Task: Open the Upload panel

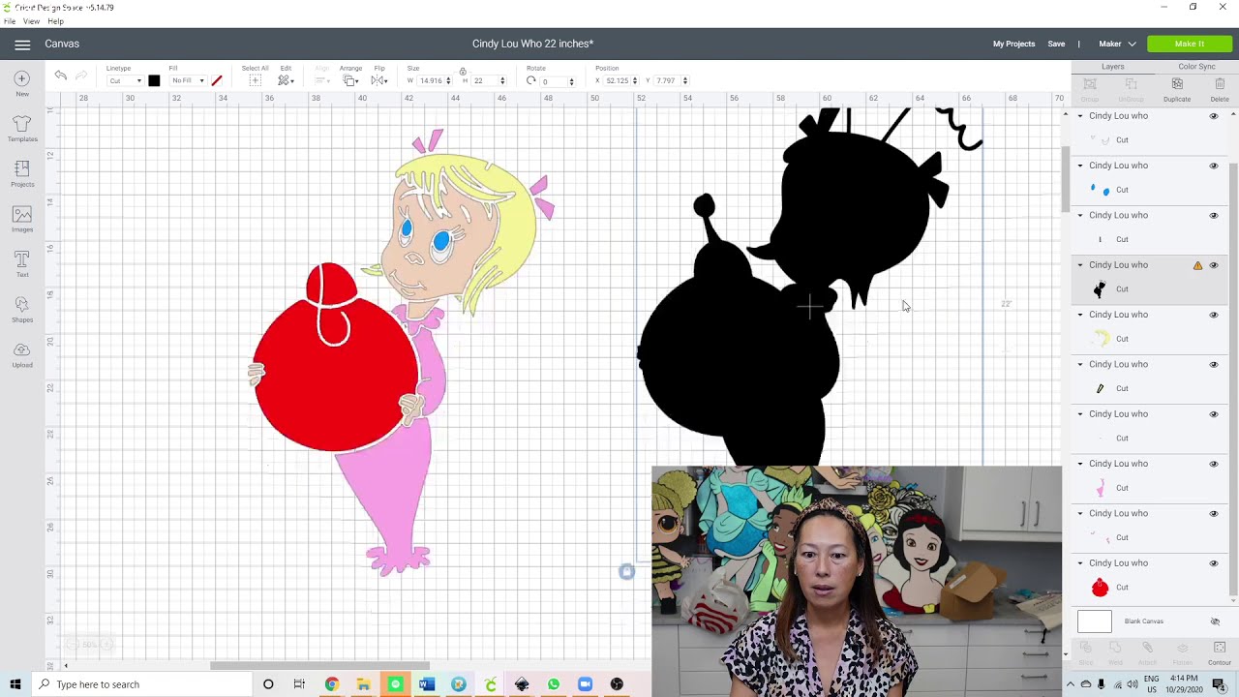Action: point(21,355)
